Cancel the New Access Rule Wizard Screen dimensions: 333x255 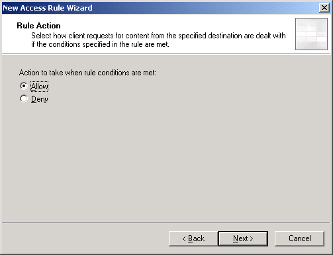299,238
